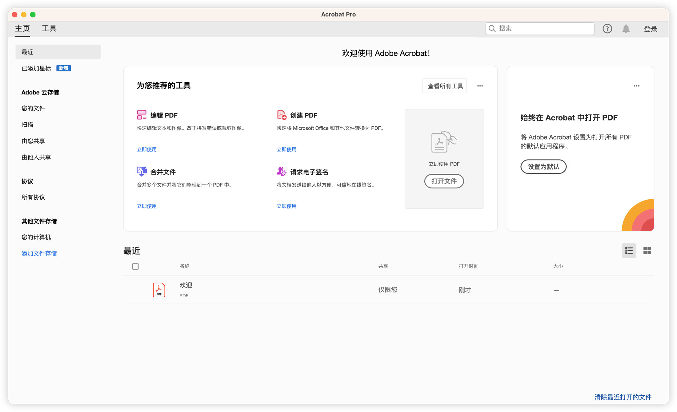
Task: Open 您的文件 in the sidebar
Action: click(33, 108)
